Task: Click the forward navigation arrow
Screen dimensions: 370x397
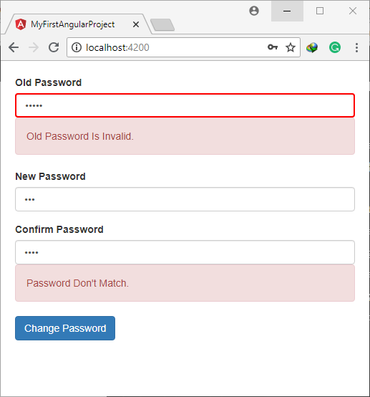Action: (34, 47)
